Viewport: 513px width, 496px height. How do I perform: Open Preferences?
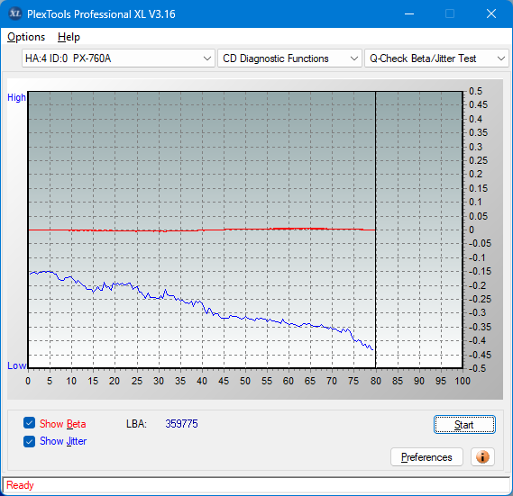(x=426, y=456)
